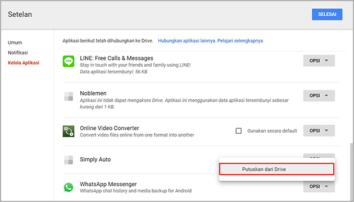Tick the 'Gunakan secara default' checkbox
This screenshot has width=354, height=202.
pos(239,131)
